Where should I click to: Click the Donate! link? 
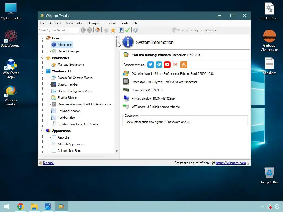pos(49,163)
